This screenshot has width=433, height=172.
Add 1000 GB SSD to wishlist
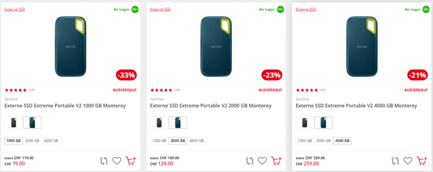(117, 161)
